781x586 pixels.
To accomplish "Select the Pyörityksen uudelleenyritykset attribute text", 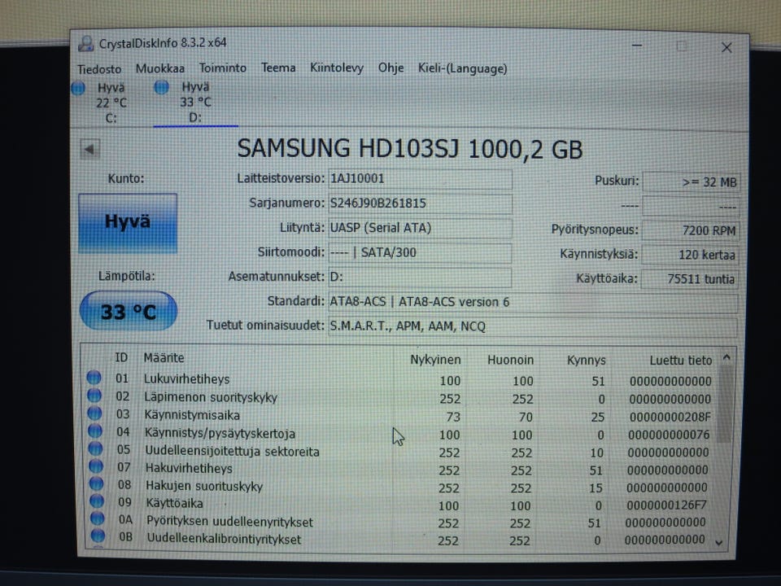I will [x=229, y=523].
